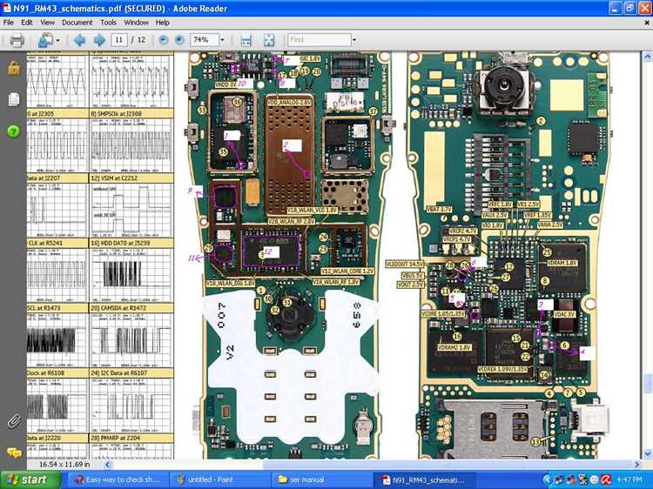The height and width of the screenshot is (489, 653).
Task: Open the Help menu
Action: pyautogui.click(x=163, y=23)
